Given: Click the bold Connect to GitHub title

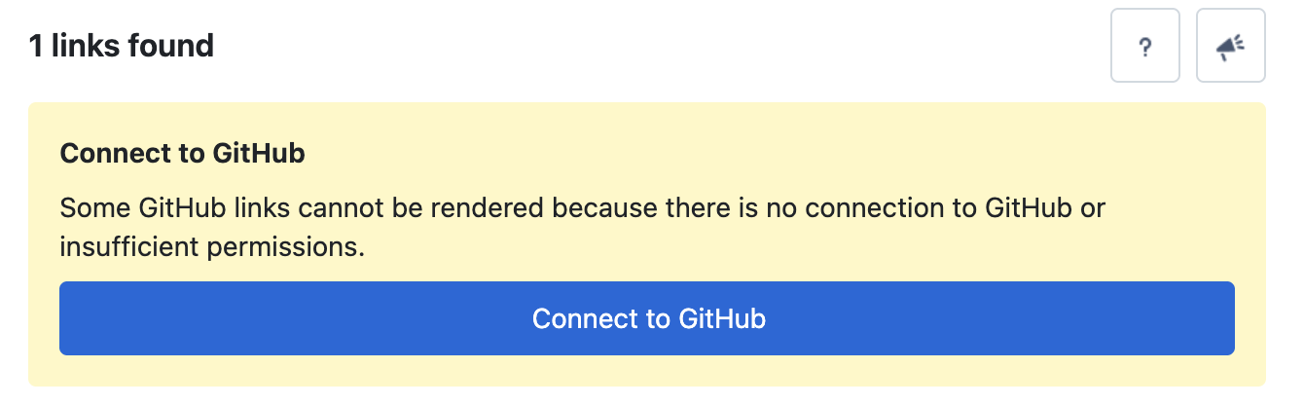Looking at the screenshot, I should pyautogui.click(x=183, y=153).
